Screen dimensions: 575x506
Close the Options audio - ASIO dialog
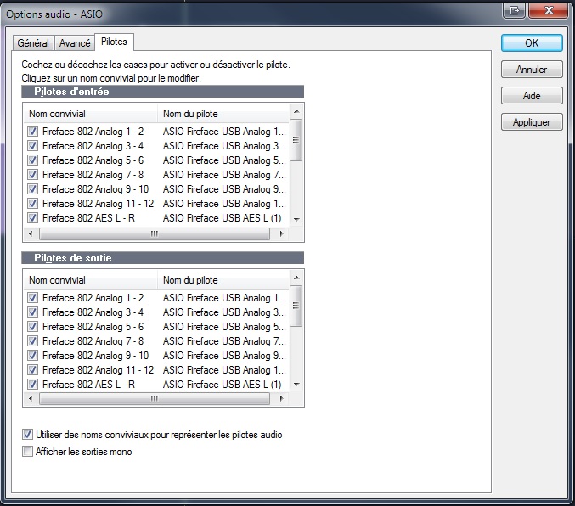point(549,10)
